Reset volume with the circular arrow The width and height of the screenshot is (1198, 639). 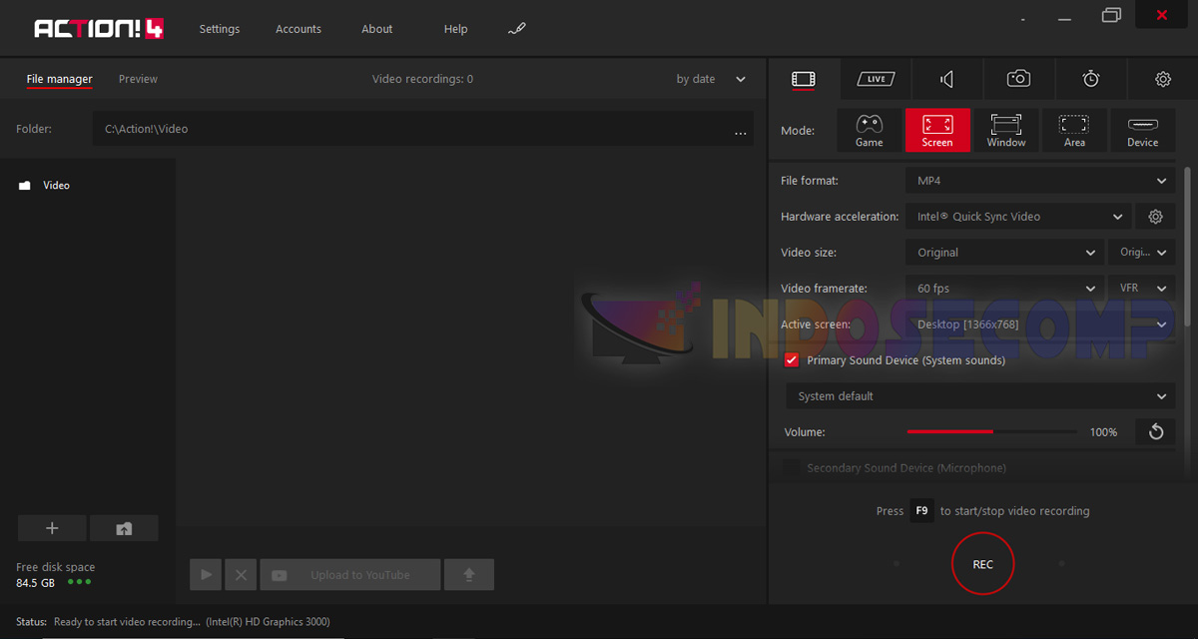click(1156, 432)
